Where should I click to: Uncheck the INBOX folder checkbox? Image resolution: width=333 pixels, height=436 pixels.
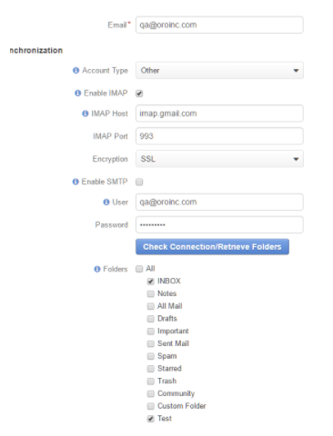point(151,282)
